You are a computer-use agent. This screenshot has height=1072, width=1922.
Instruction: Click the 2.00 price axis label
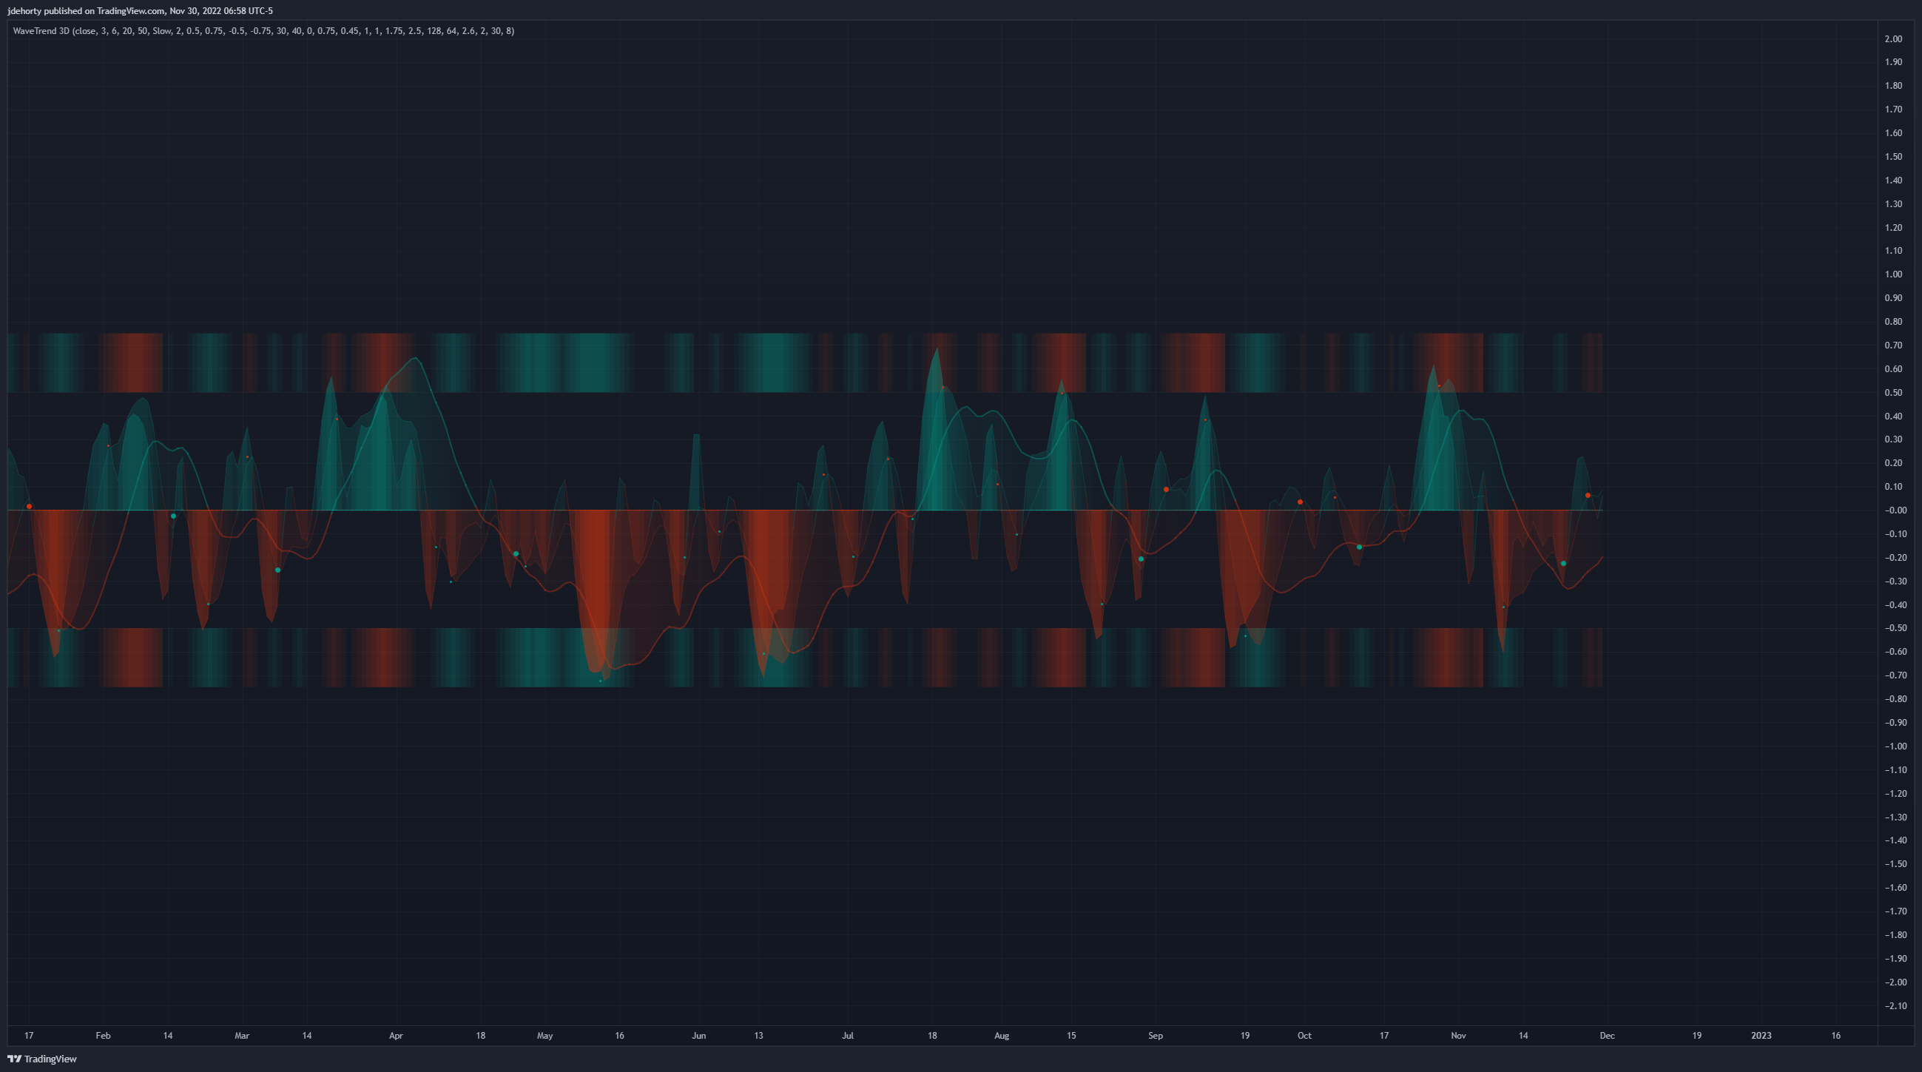[x=1893, y=38]
